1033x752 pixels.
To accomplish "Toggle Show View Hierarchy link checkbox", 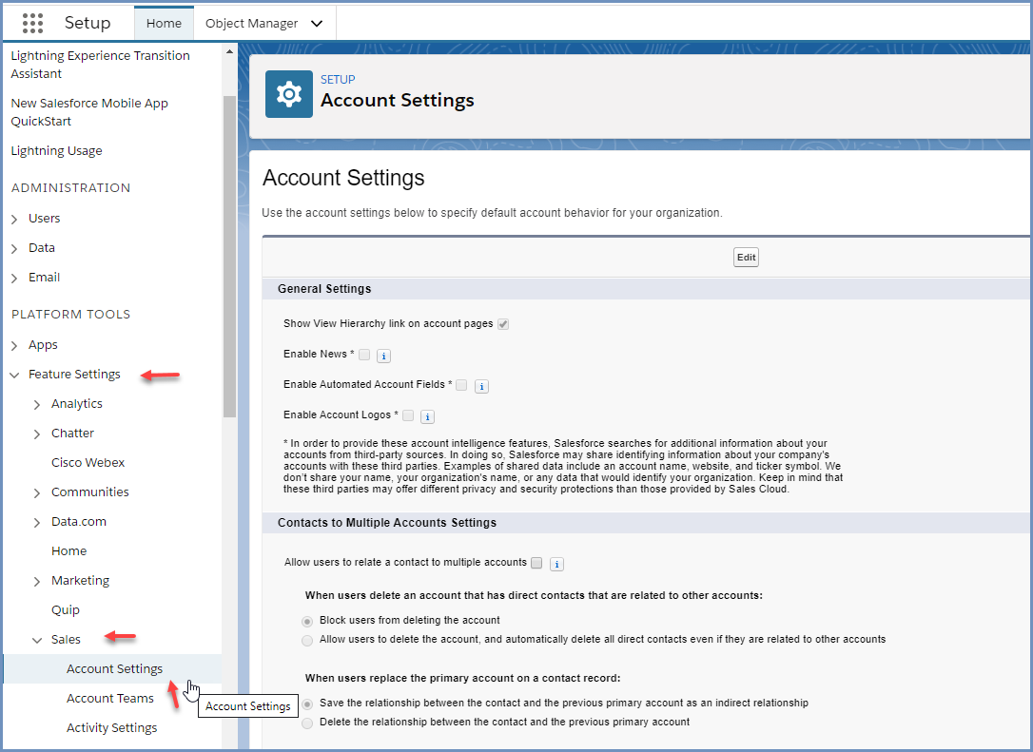I will pyautogui.click(x=503, y=324).
